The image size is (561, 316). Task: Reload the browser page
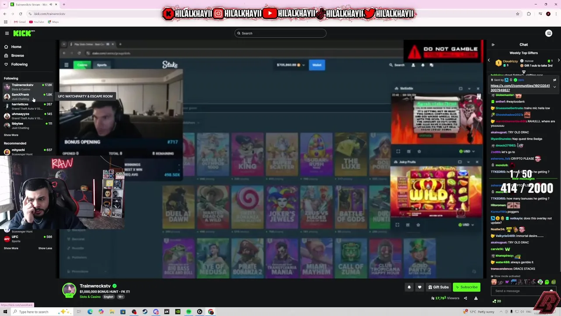[20, 14]
